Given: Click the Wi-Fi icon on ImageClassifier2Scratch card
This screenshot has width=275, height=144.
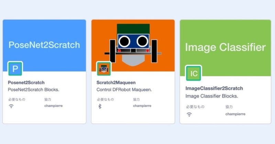Looking at the screenshot, I should coord(189,114).
